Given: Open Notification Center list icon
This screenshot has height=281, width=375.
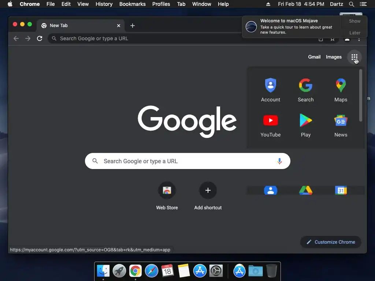Looking at the screenshot, I should point(363,4).
